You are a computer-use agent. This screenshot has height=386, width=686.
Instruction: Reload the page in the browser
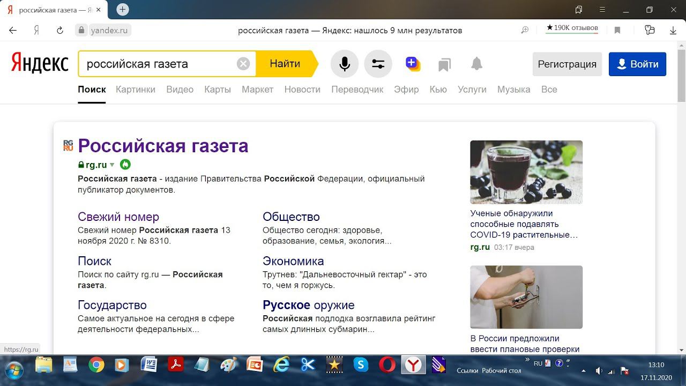pyautogui.click(x=60, y=31)
